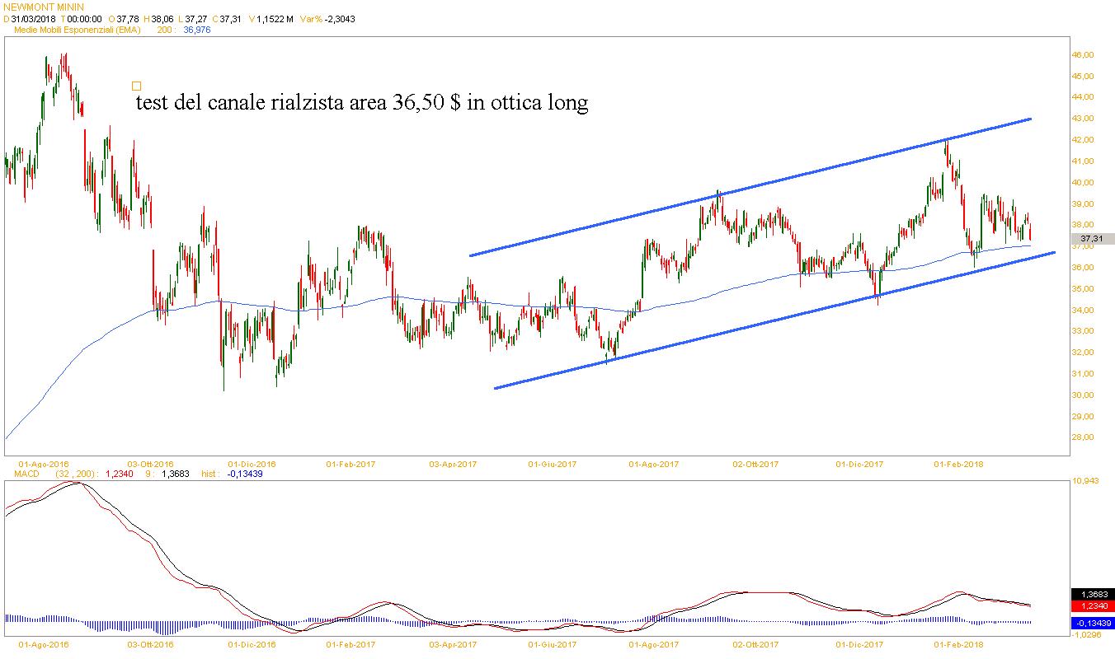
Task: Click the MACD indicator label
Action: [x=29, y=474]
